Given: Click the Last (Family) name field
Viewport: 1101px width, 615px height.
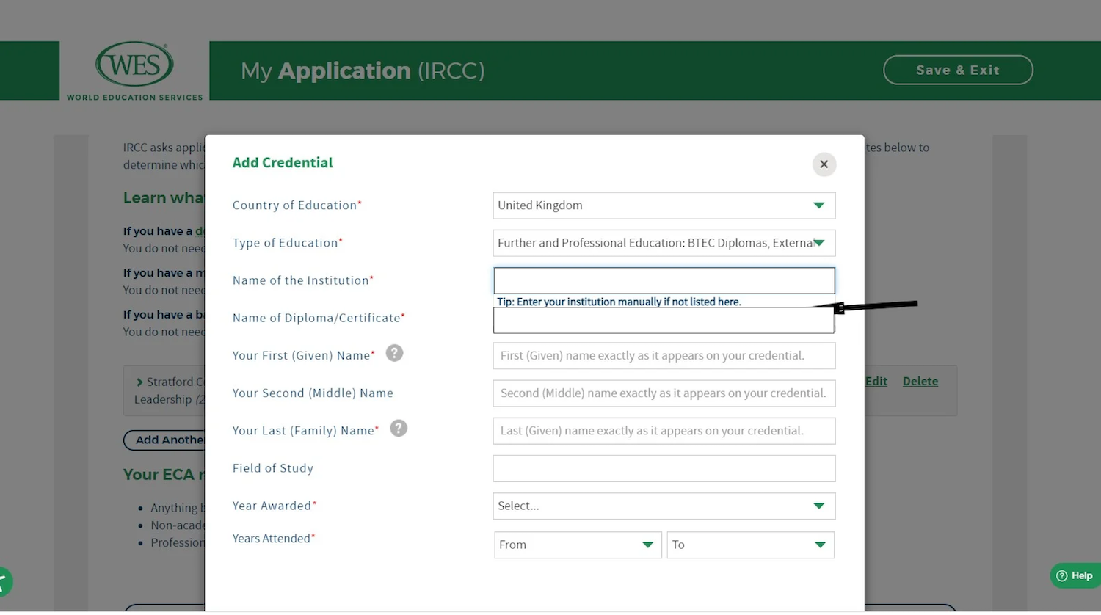Looking at the screenshot, I should (664, 431).
